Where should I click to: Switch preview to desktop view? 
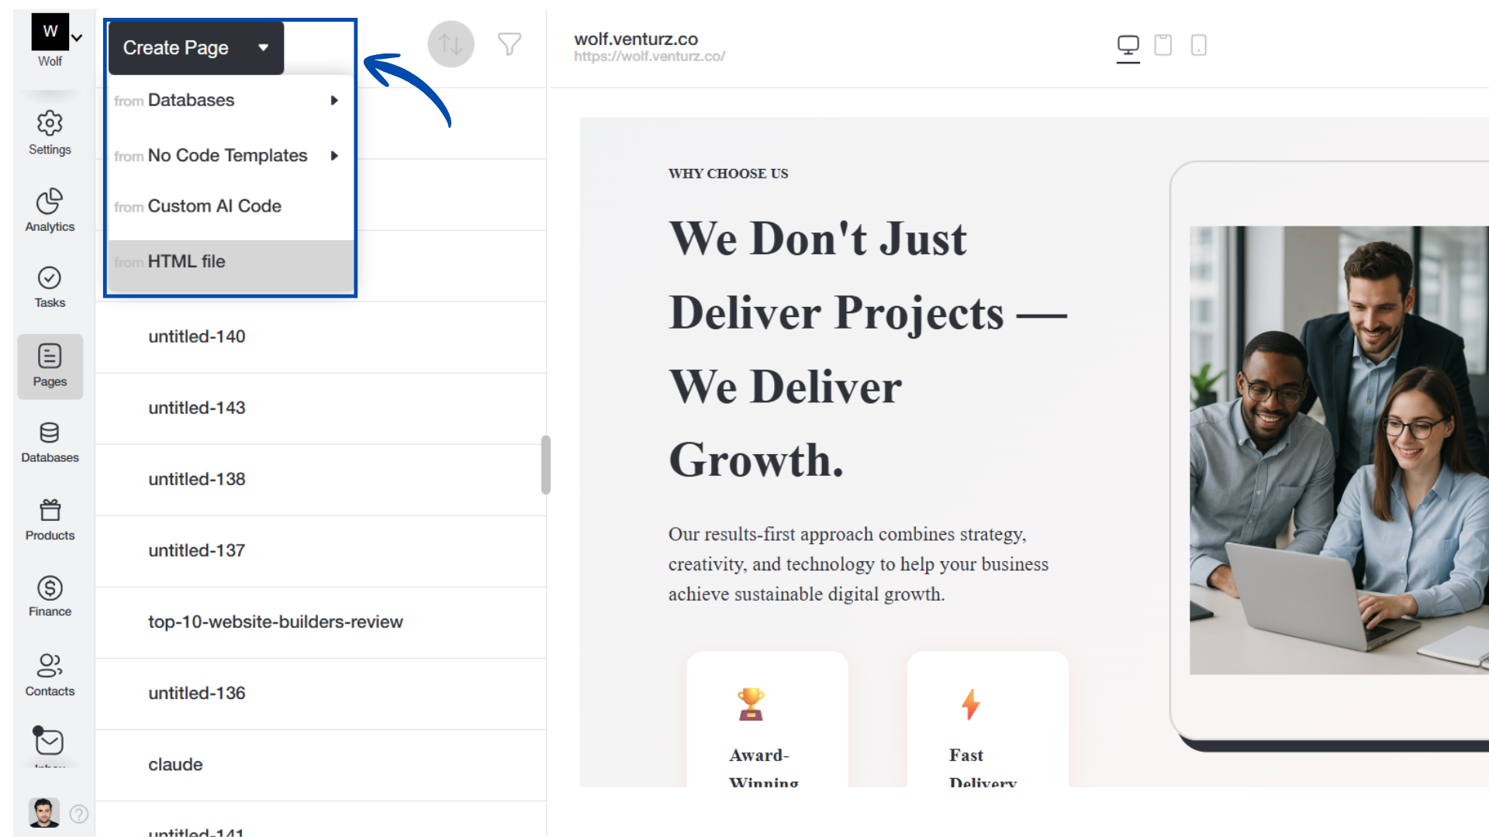[1128, 45]
